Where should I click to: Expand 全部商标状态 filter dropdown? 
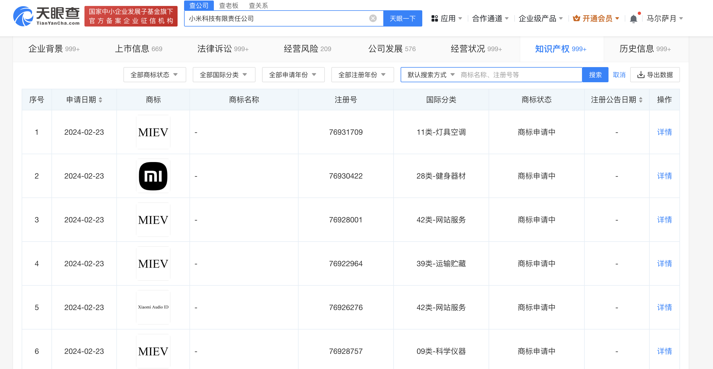155,75
